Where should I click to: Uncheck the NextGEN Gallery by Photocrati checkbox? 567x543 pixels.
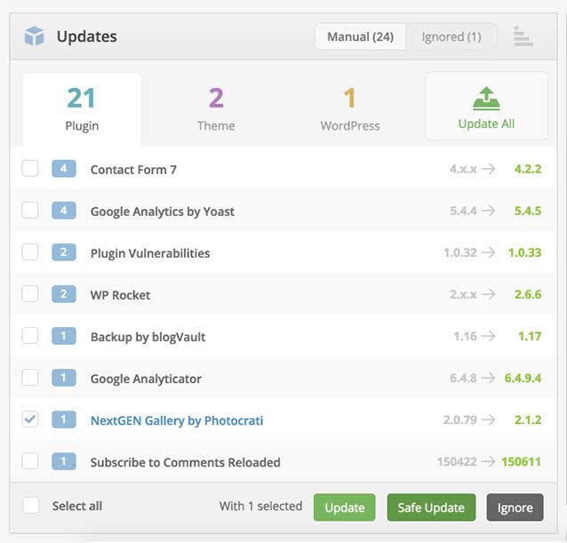point(30,419)
